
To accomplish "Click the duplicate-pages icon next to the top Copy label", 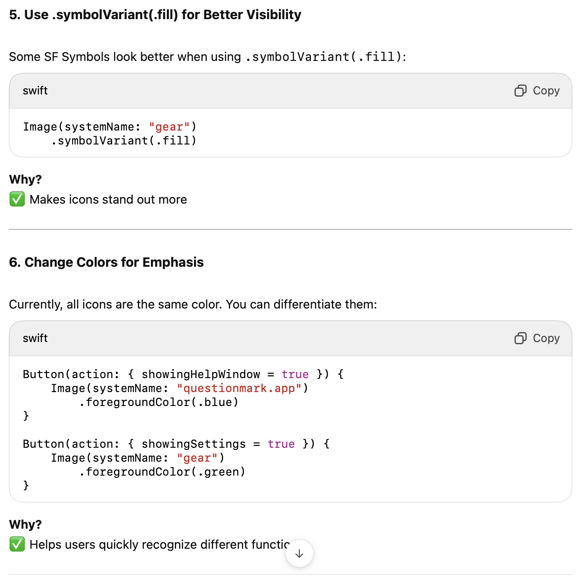I will click(x=520, y=91).
